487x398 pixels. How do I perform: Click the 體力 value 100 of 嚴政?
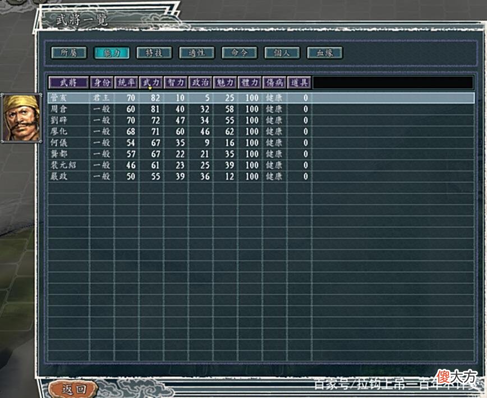pos(252,176)
